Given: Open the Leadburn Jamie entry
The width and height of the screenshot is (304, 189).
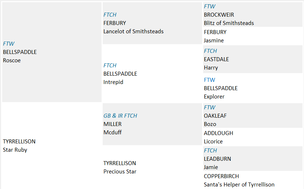Looking at the screenshot, I should click(x=217, y=163).
